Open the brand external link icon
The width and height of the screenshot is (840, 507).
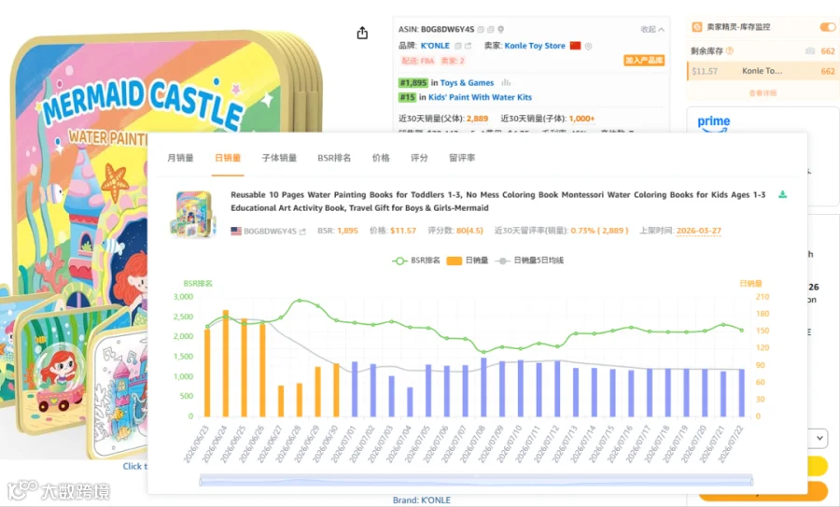click(x=468, y=46)
